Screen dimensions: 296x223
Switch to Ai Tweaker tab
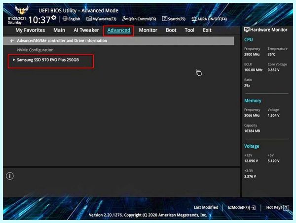click(86, 30)
